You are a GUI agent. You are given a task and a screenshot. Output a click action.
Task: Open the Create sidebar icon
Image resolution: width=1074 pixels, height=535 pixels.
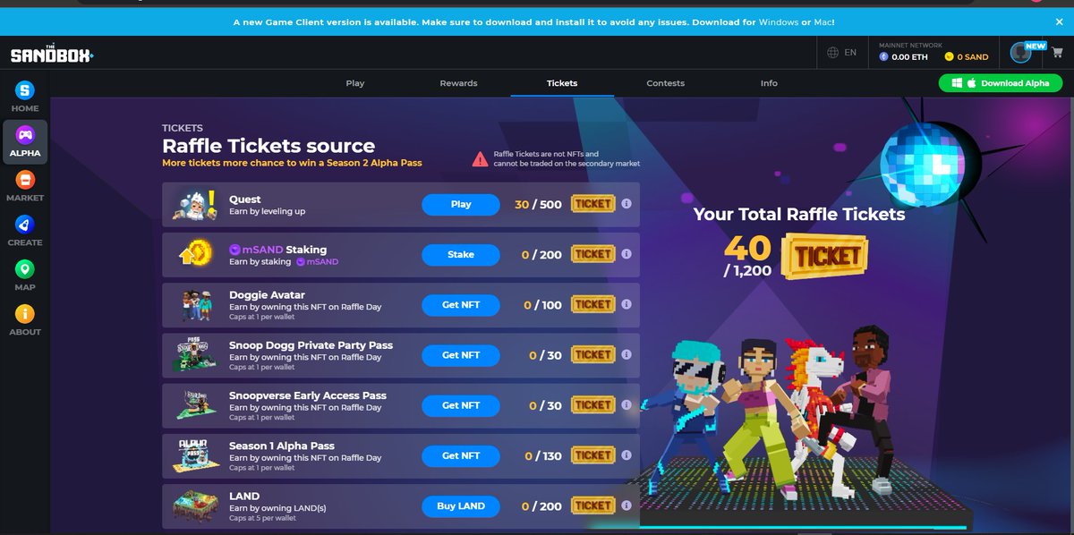pos(25,225)
